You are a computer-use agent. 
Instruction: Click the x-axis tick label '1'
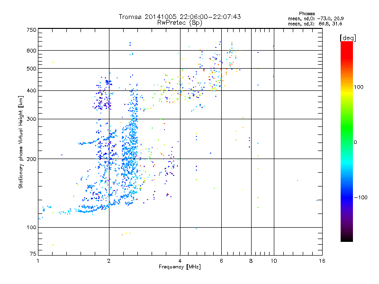(38, 261)
